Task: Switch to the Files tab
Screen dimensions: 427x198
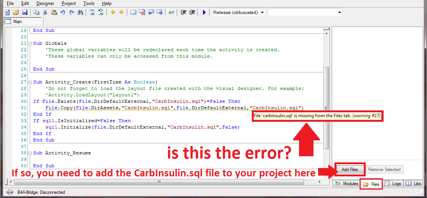Action: coord(371,184)
